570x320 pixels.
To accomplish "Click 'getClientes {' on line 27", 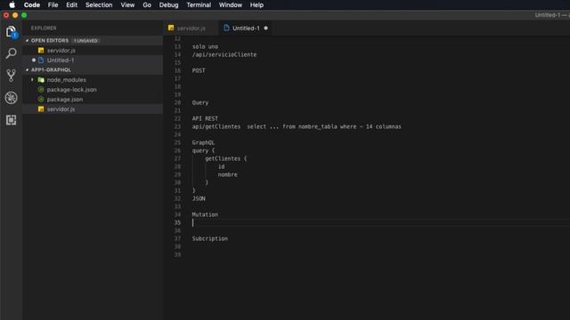I will [225, 158].
